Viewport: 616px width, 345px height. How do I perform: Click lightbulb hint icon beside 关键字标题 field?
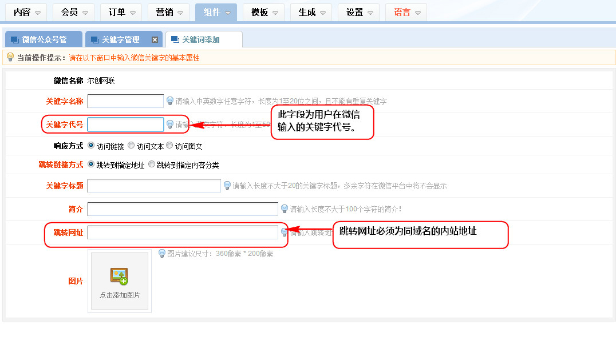coord(227,186)
